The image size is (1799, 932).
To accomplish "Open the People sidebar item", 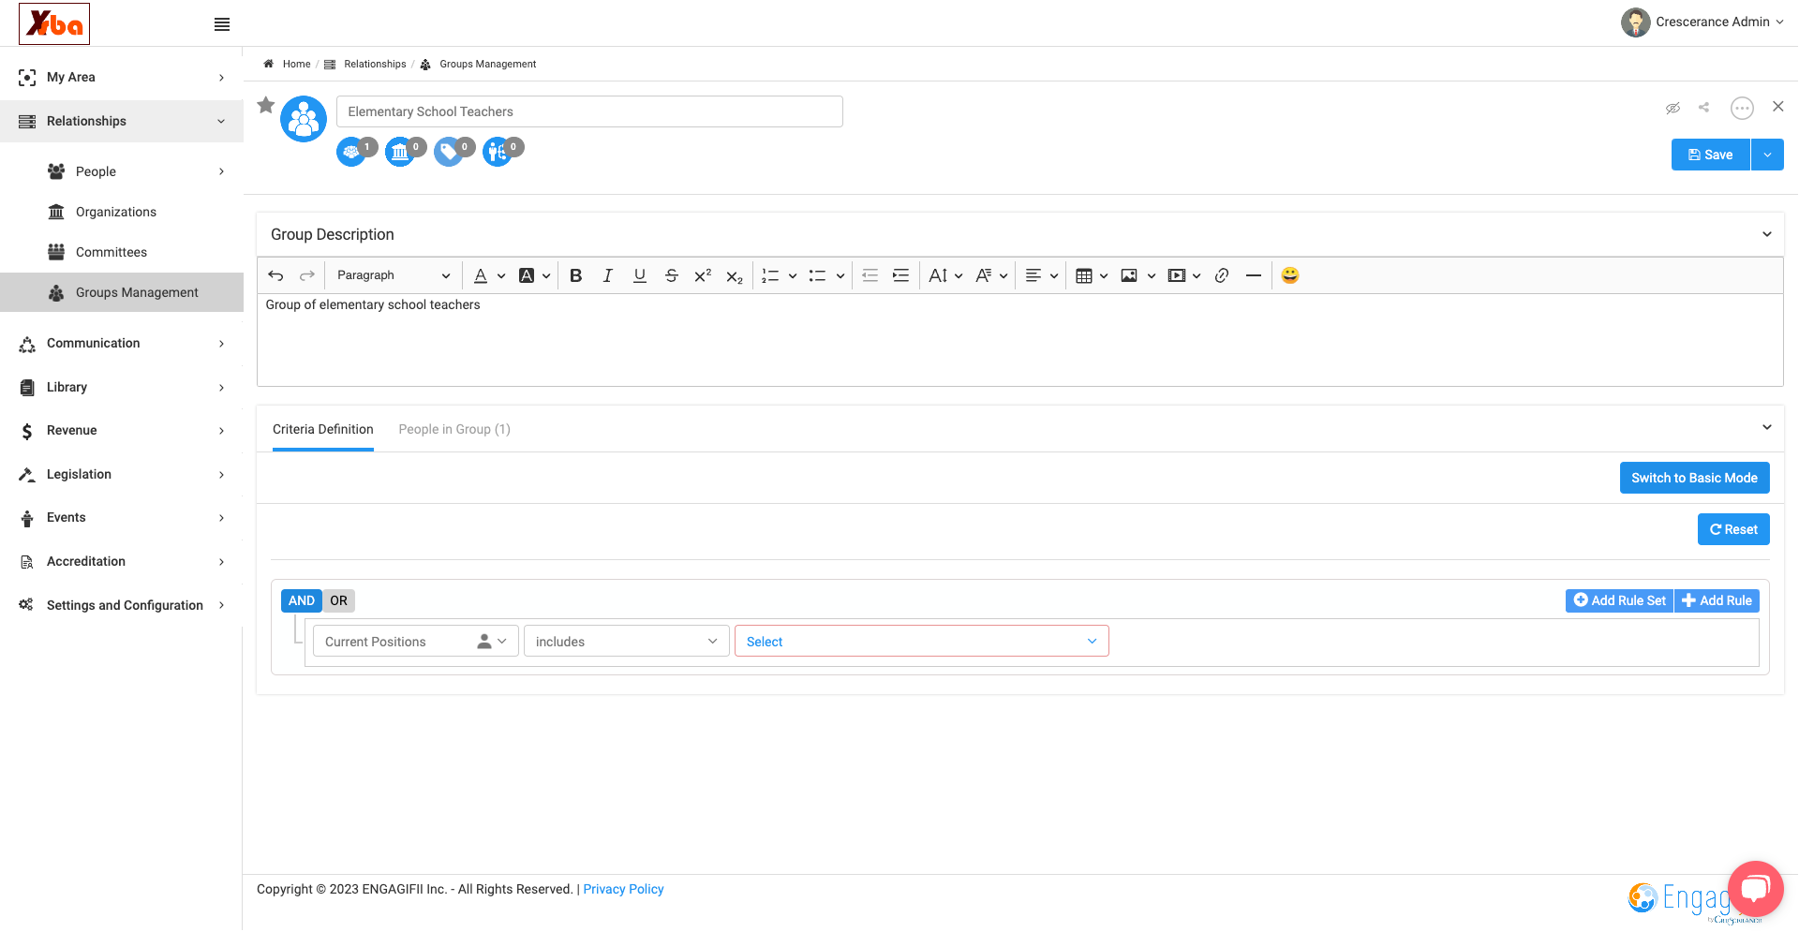I will point(122,171).
